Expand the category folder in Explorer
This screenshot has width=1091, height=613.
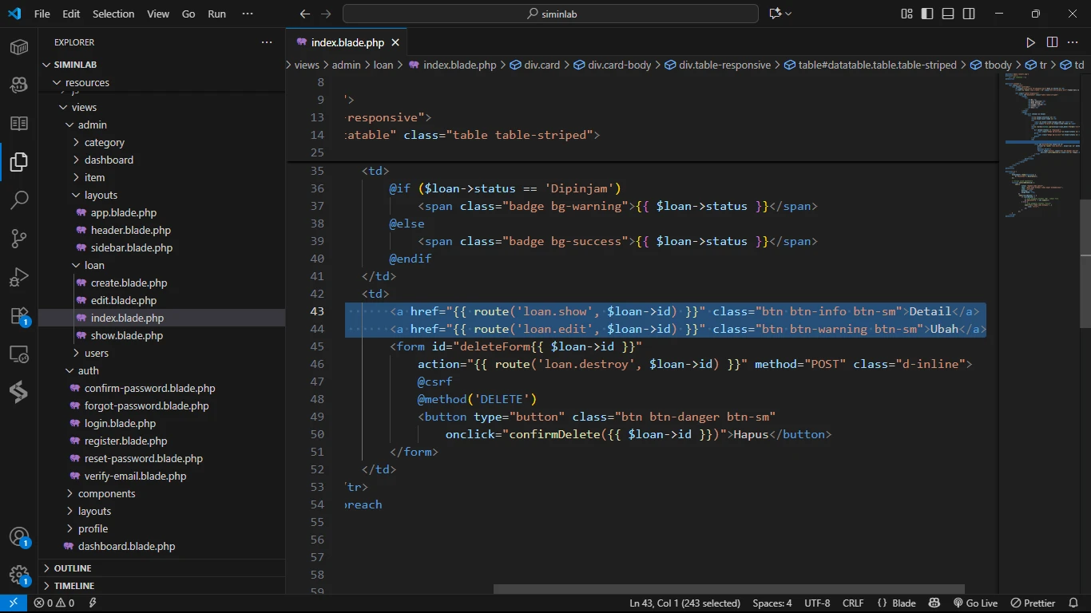104,142
